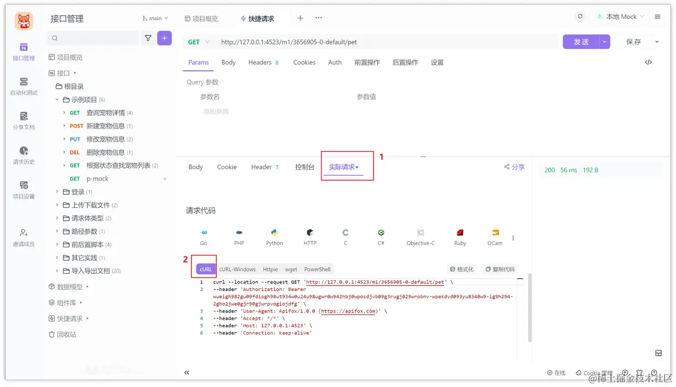The height and width of the screenshot is (387, 676).
Task: Click the refresh icon next to 本地 Mock
Action: coord(580,16)
